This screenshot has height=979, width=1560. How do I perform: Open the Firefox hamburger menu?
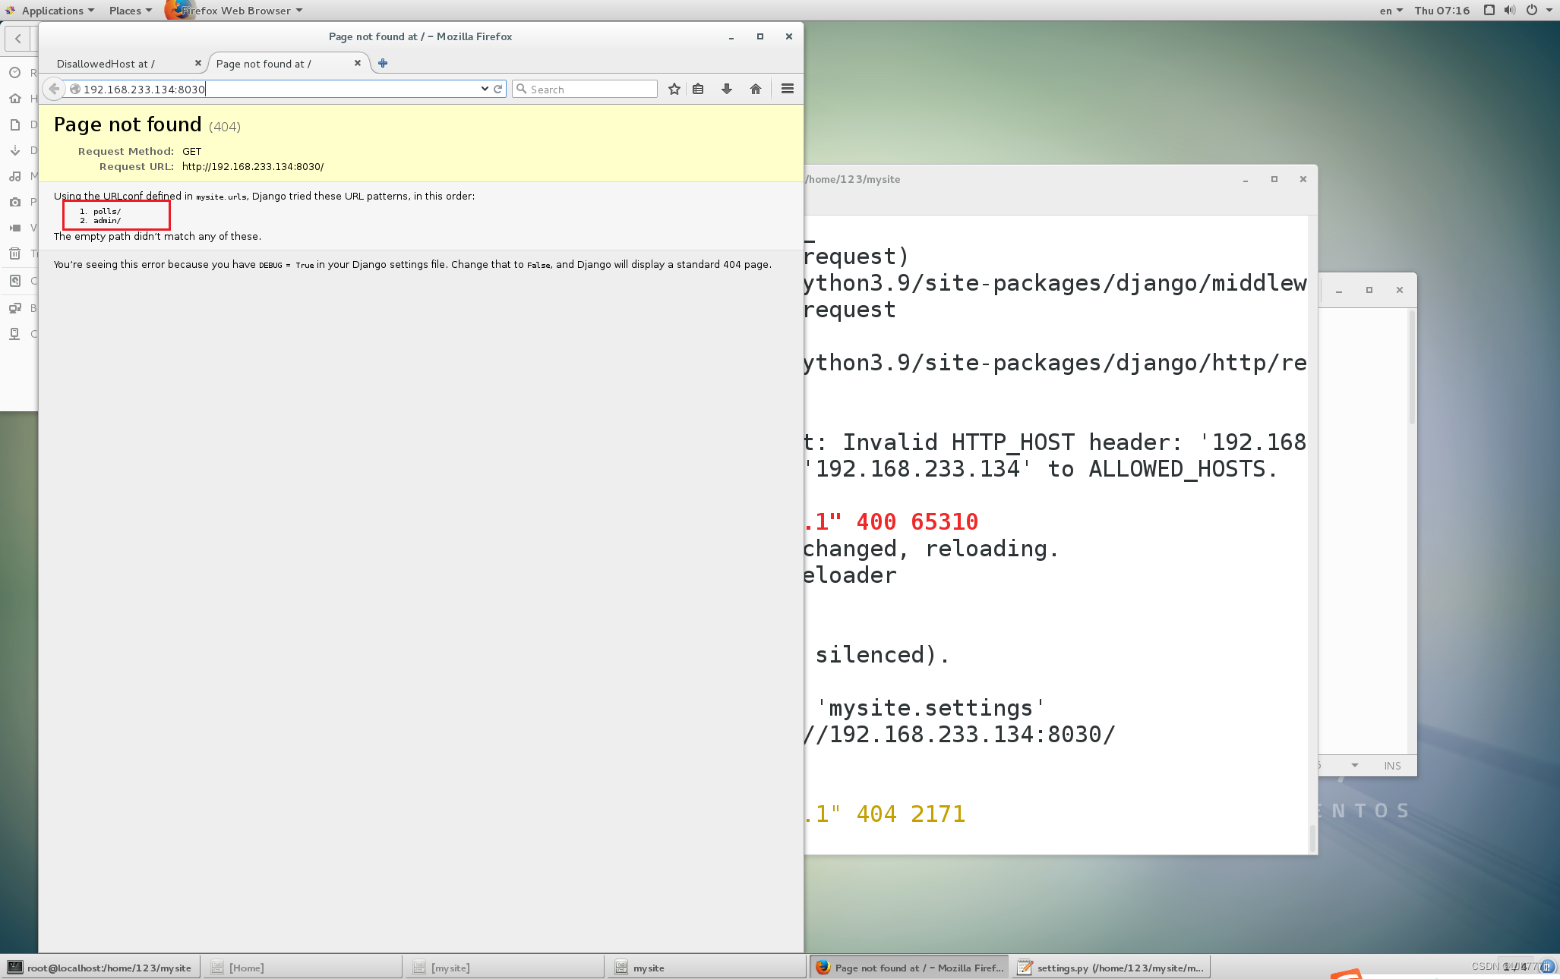[788, 89]
